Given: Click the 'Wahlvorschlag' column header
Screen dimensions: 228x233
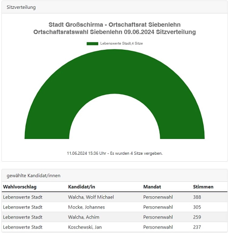Looking at the screenshot, I should [20, 187].
